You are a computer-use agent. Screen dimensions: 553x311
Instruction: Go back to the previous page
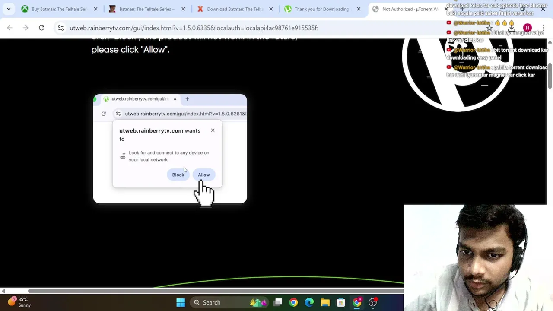click(x=10, y=28)
